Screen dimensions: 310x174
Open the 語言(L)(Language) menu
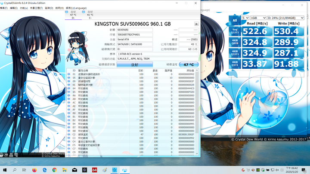point(76,8)
